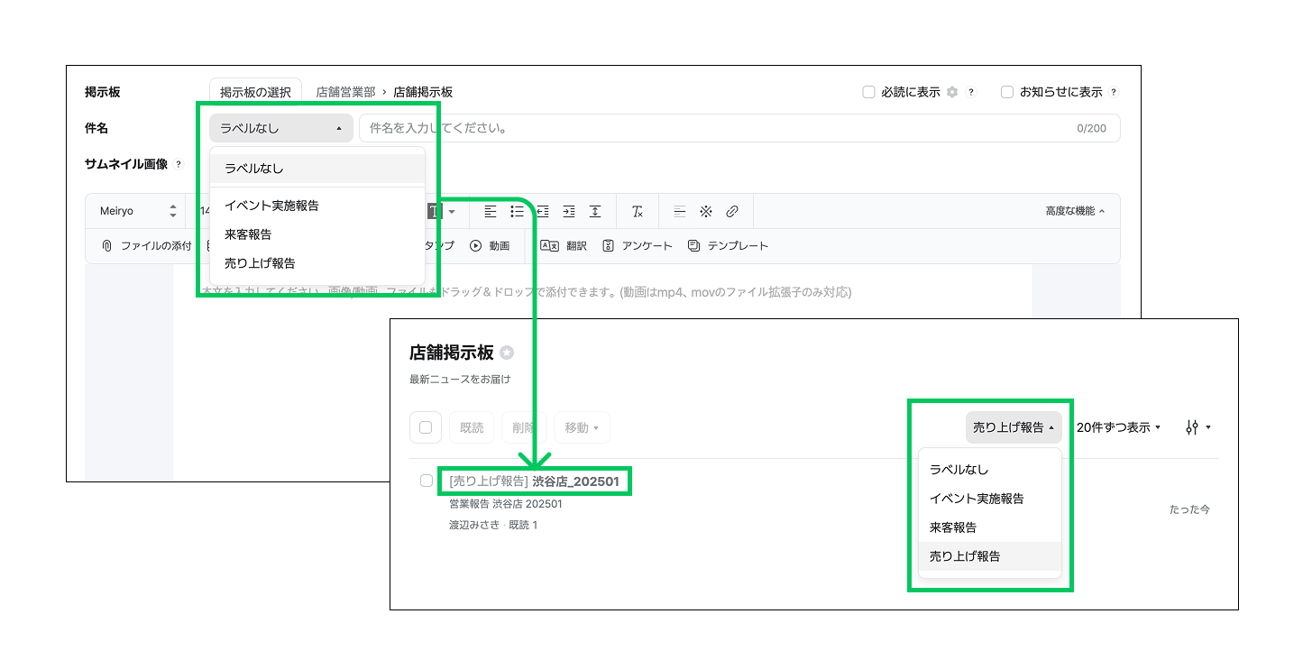
Task: Click the align left icon in editor toolbar
Action: point(491,211)
